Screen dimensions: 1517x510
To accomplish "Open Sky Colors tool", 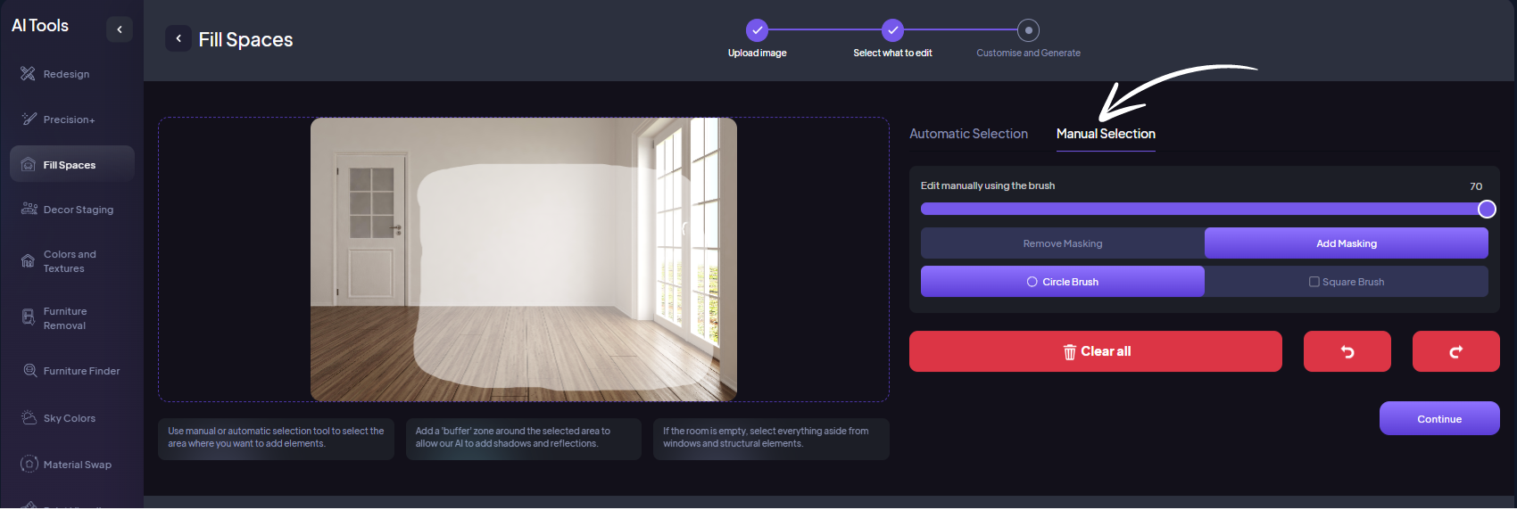I will coord(69,418).
